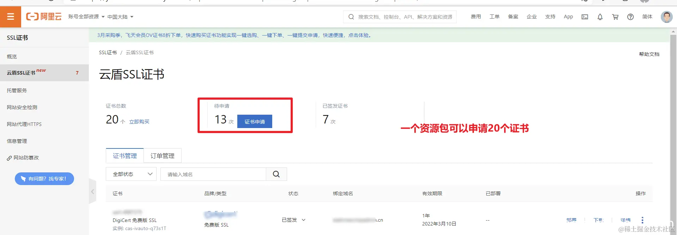677x235 pixels.
Task: Click the 证书申请 button
Action: [x=255, y=121]
